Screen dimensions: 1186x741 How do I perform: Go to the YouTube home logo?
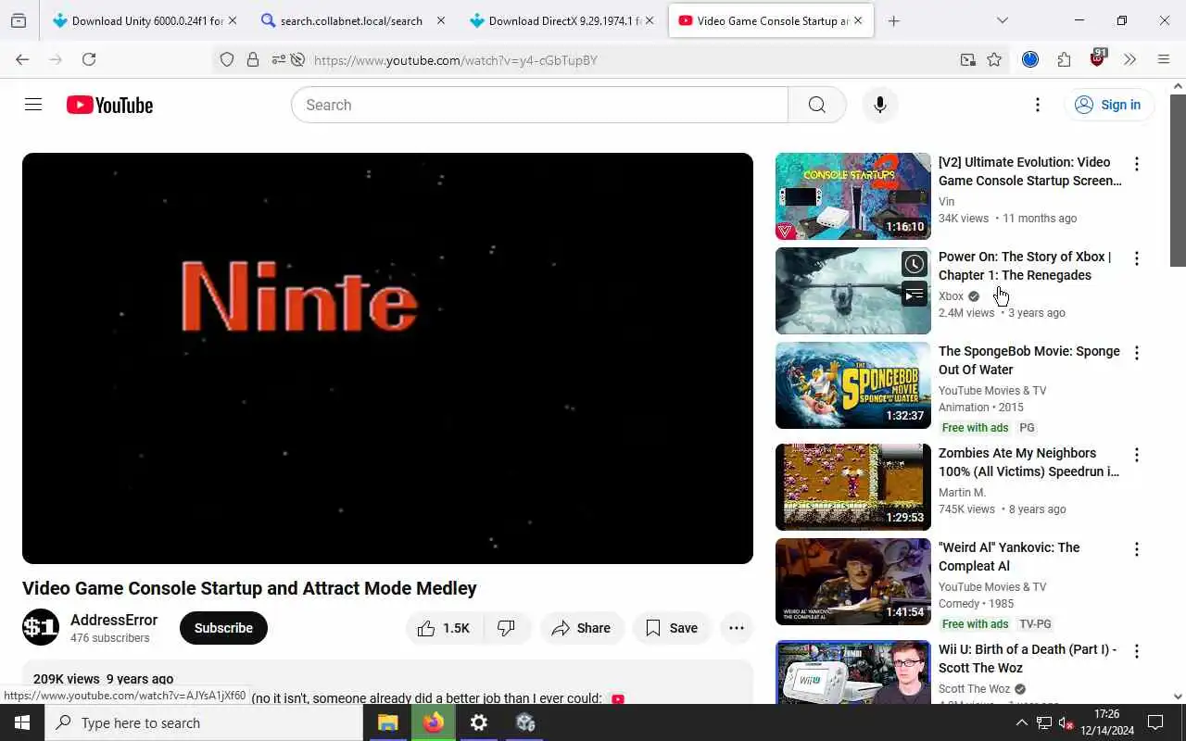coord(109,105)
